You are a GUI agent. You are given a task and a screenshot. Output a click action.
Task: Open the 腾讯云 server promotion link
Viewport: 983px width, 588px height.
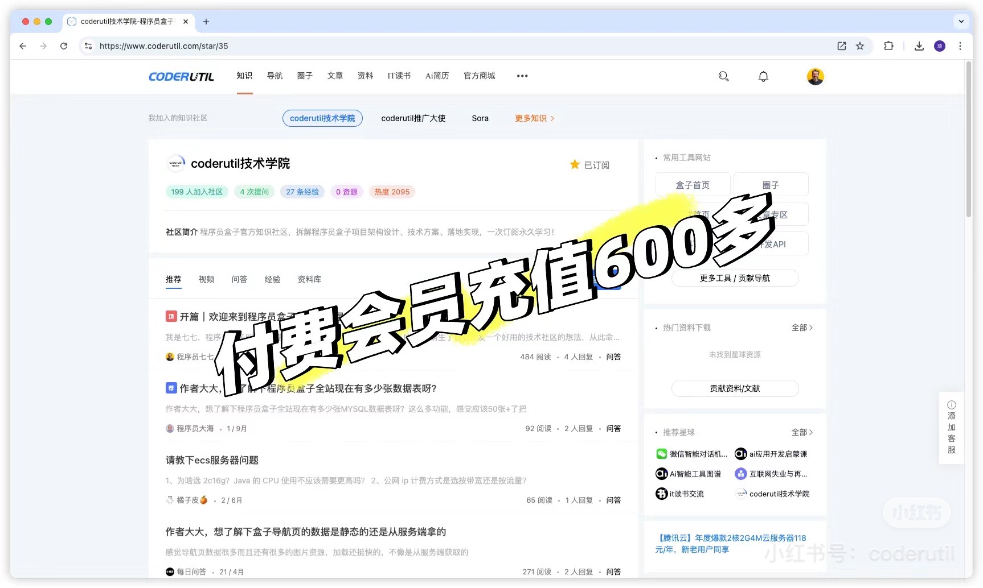(731, 544)
